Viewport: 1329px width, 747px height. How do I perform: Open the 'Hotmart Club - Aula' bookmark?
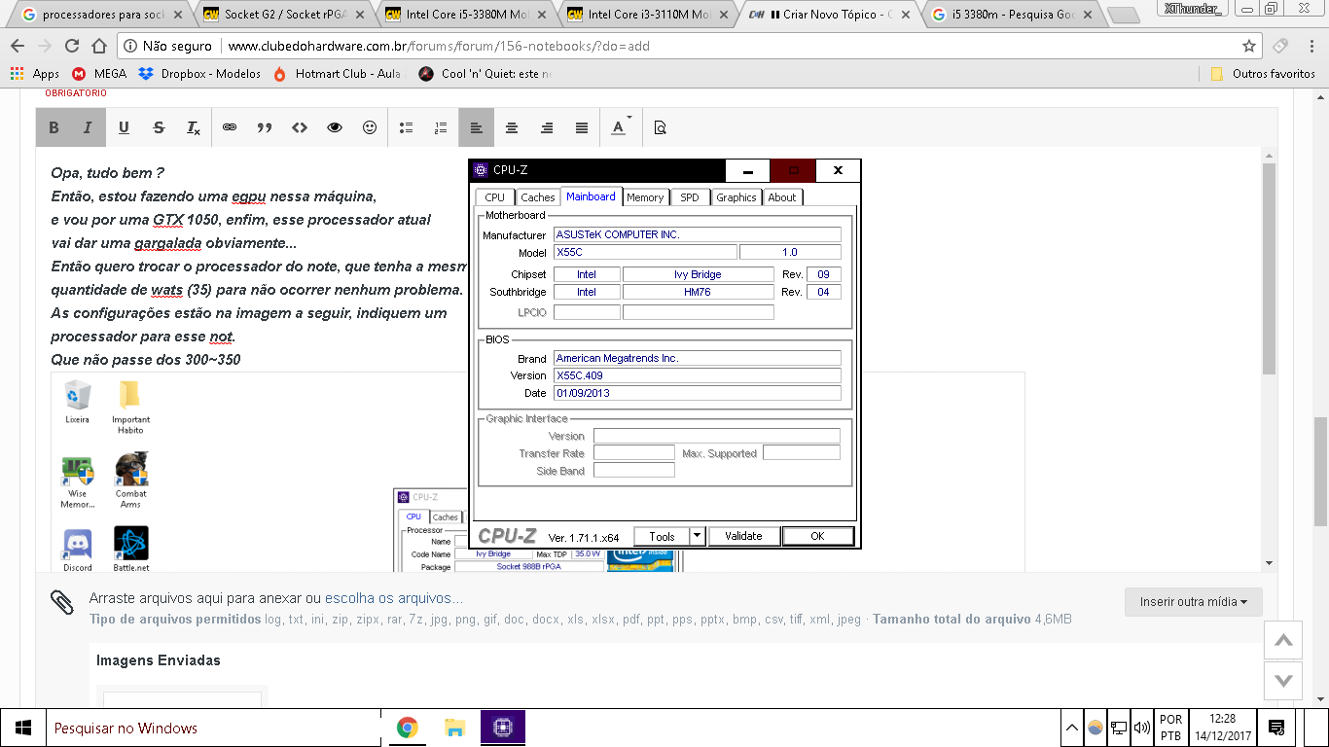[337, 73]
